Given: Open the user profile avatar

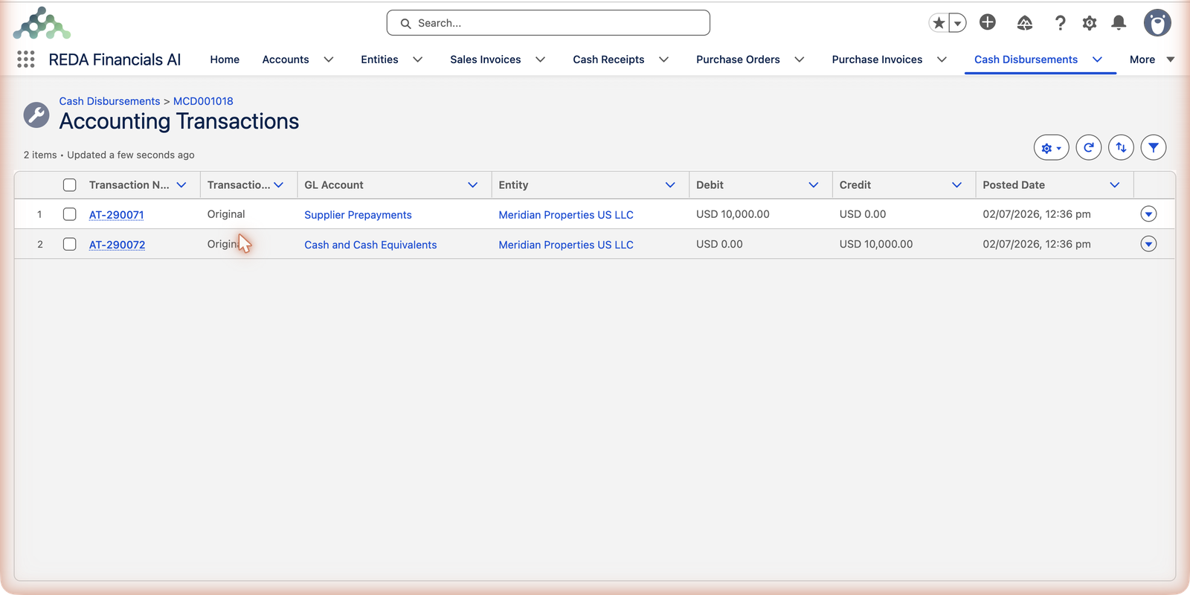Looking at the screenshot, I should [1157, 23].
